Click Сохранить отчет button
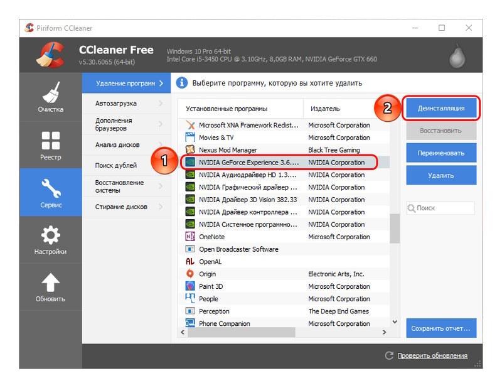Image resolution: width=502 pixels, height=388 pixels. pos(441,328)
